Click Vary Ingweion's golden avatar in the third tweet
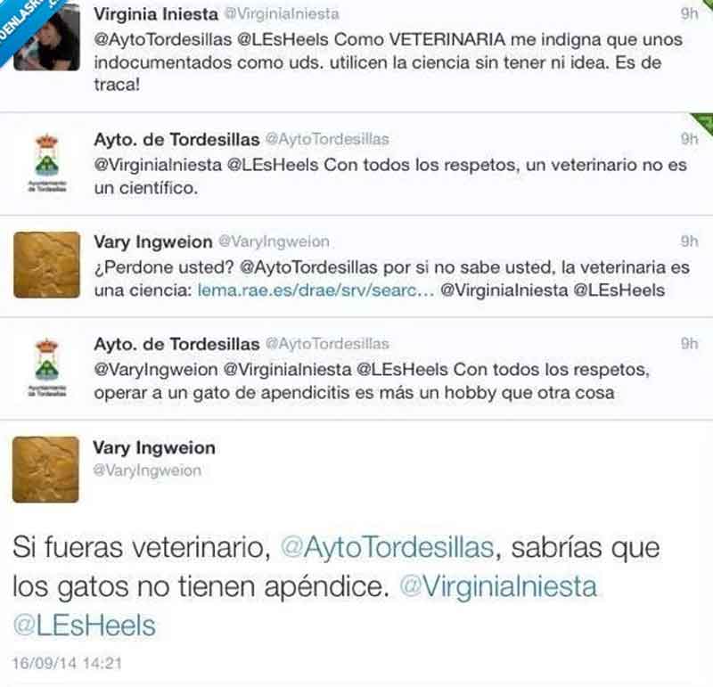The image size is (713, 687). (x=47, y=265)
